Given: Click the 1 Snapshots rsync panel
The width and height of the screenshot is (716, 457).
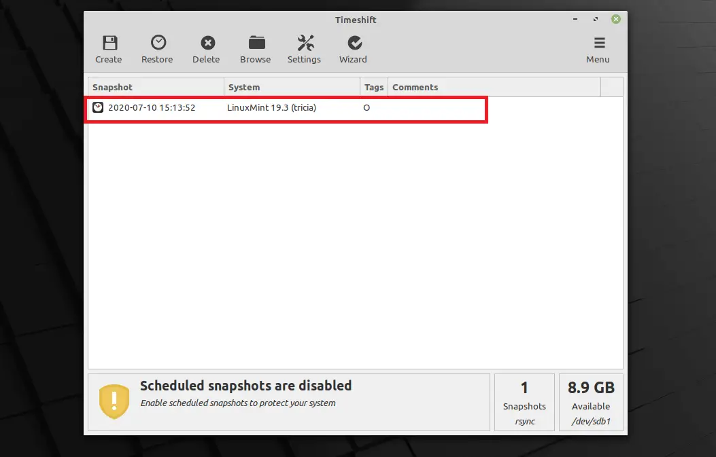Looking at the screenshot, I should [524, 402].
